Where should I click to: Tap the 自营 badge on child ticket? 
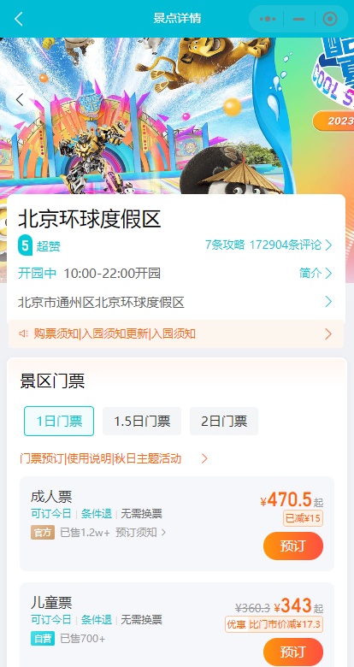pos(43,639)
